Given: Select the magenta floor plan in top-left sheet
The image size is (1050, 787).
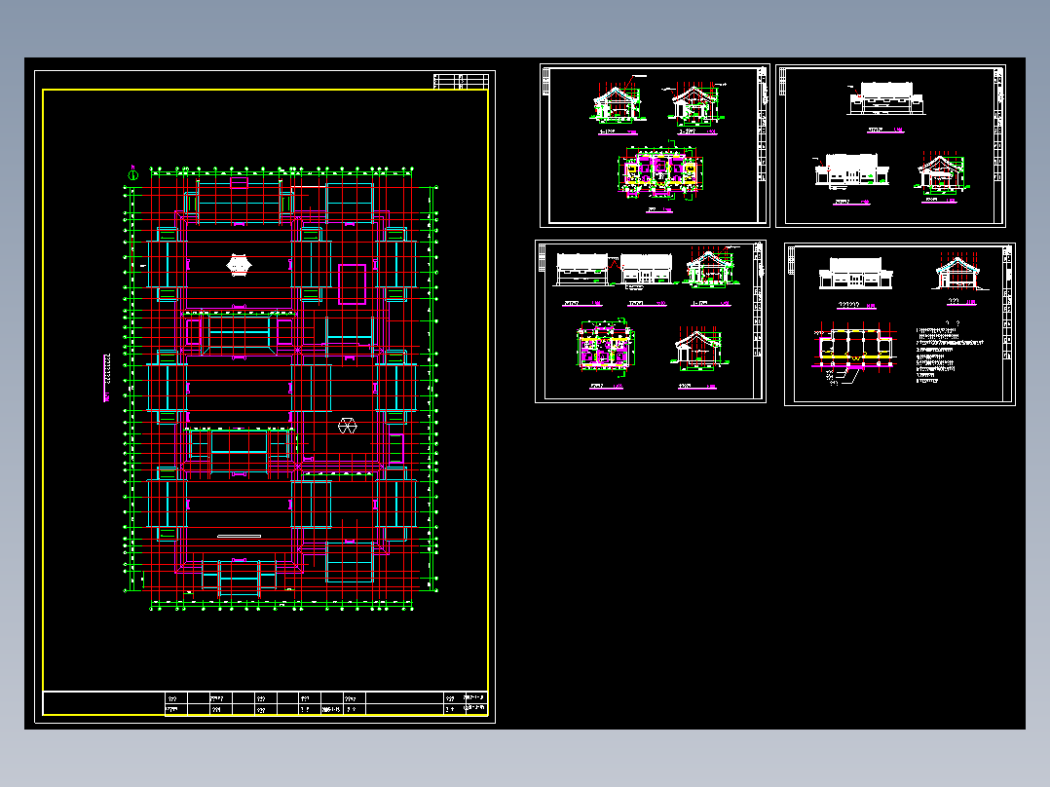Looking at the screenshot, I should [x=659, y=171].
